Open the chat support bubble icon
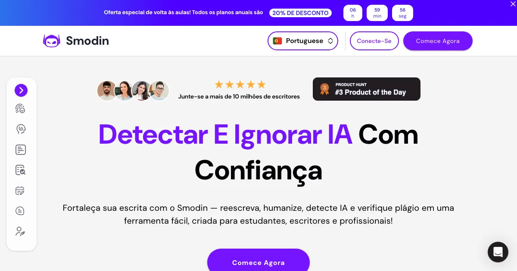 498,252
